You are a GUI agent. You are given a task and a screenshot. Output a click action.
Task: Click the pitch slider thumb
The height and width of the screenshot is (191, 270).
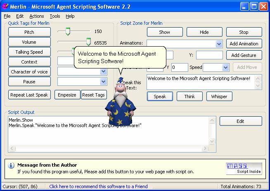[x=68, y=31]
